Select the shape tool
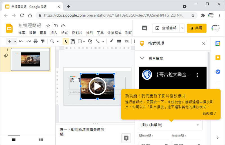 90,41
